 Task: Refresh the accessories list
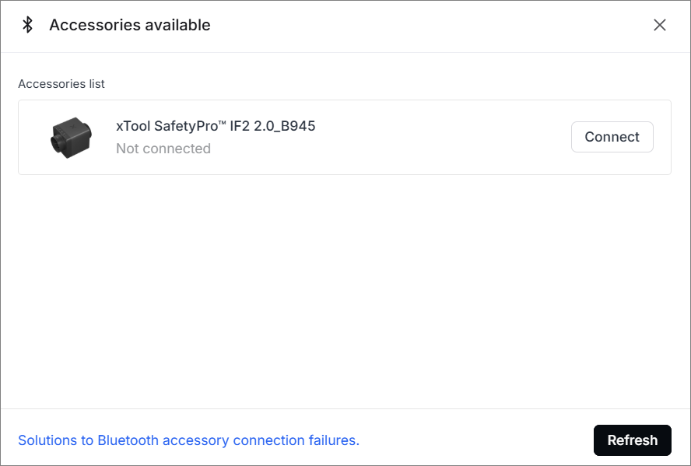(632, 440)
